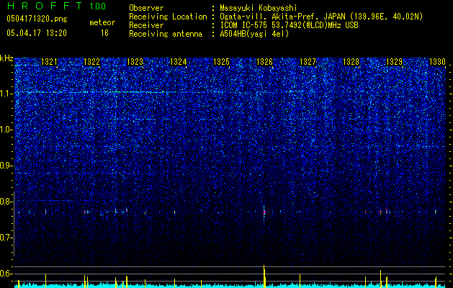
Task: Click the 0.6 kHz axis label
Action: click(6, 274)
